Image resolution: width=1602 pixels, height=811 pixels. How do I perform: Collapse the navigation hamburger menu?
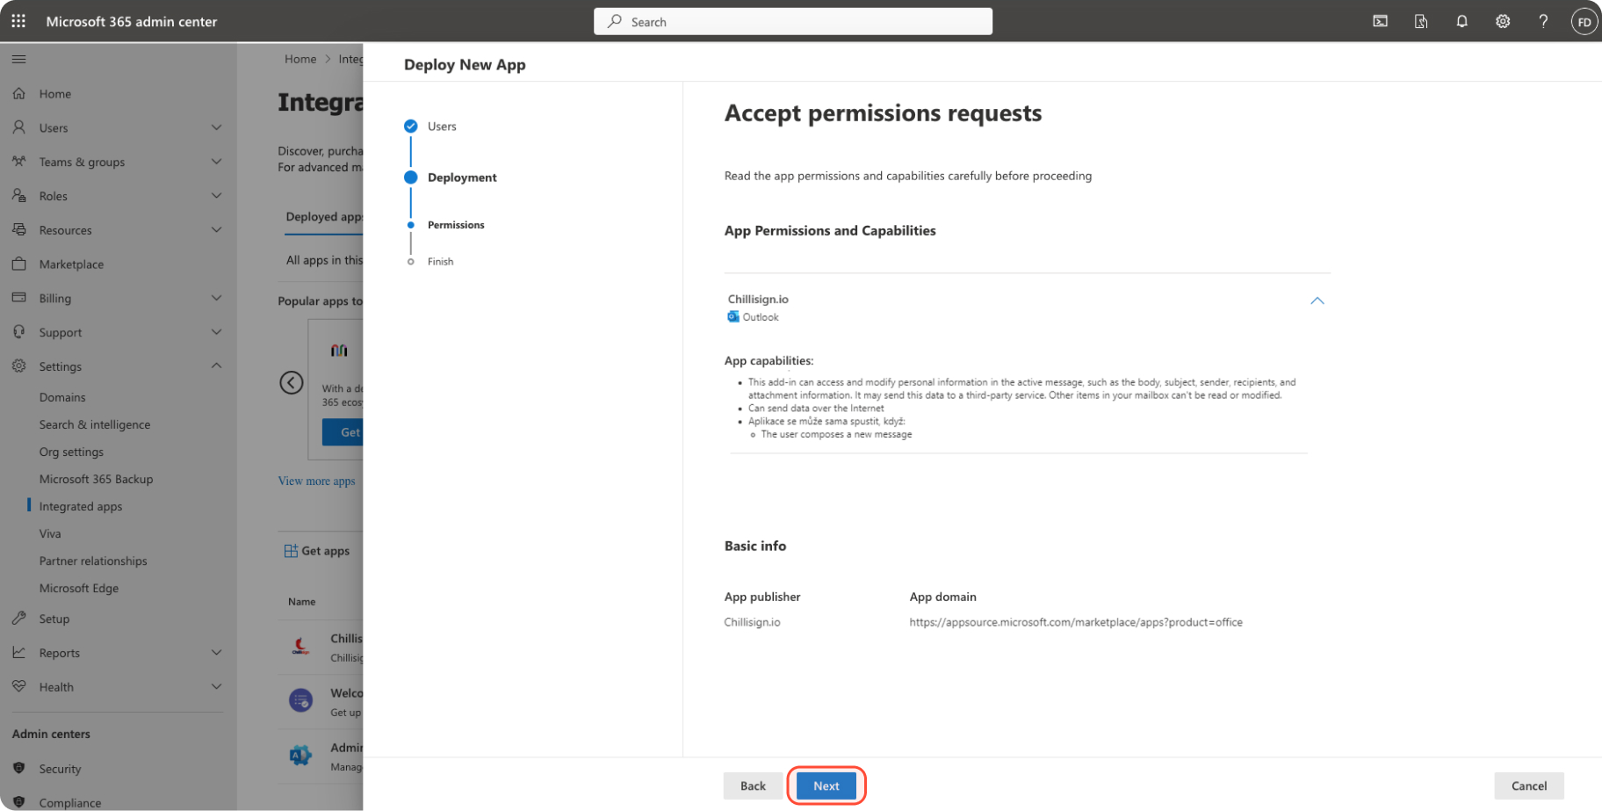click(x=18, y=59)
